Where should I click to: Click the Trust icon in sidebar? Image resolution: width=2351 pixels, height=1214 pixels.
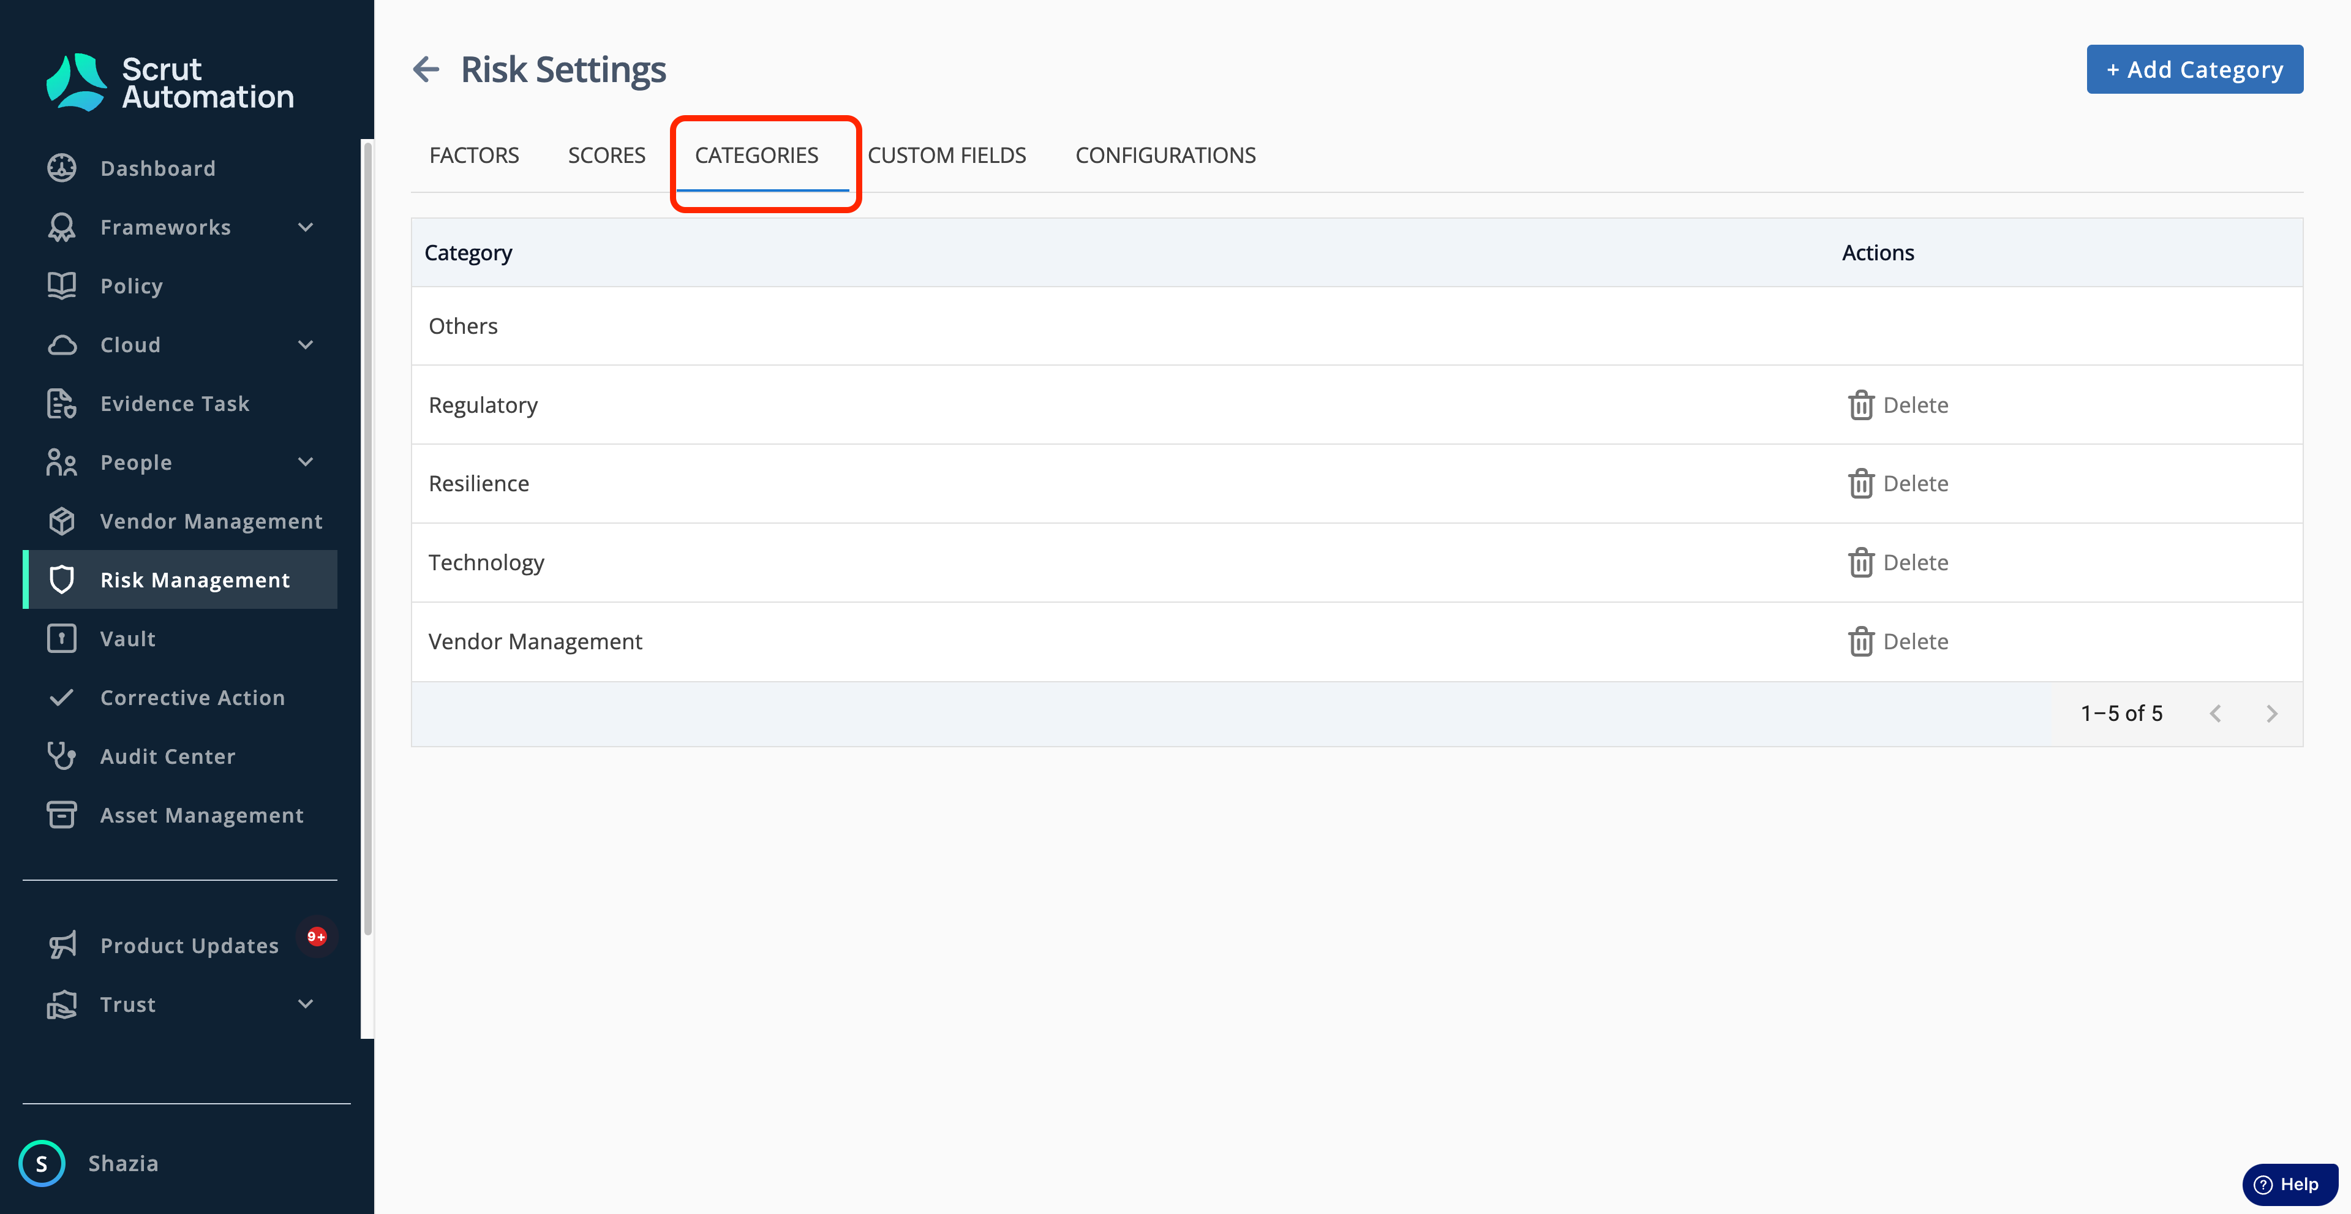click(61, 1004)
